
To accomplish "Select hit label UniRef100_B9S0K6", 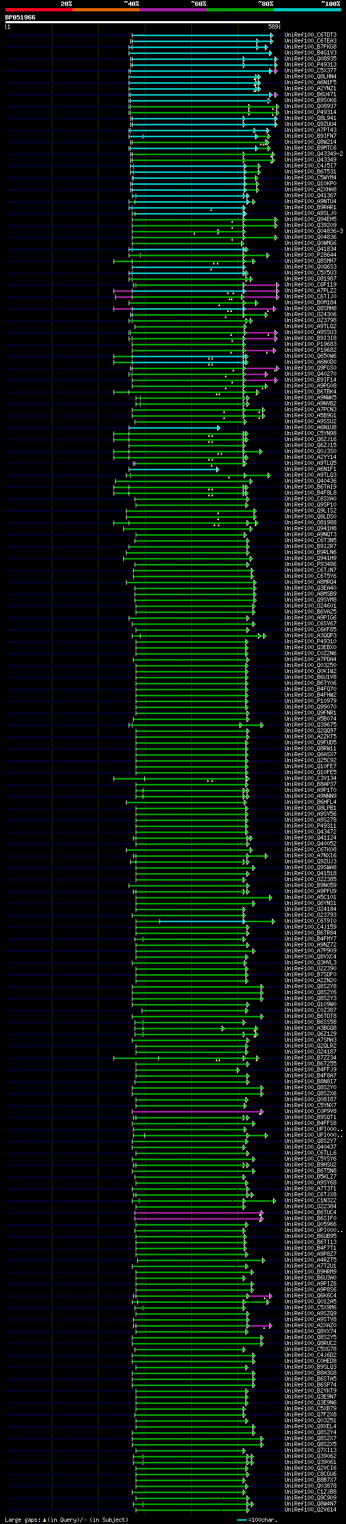I will [310, 100].
